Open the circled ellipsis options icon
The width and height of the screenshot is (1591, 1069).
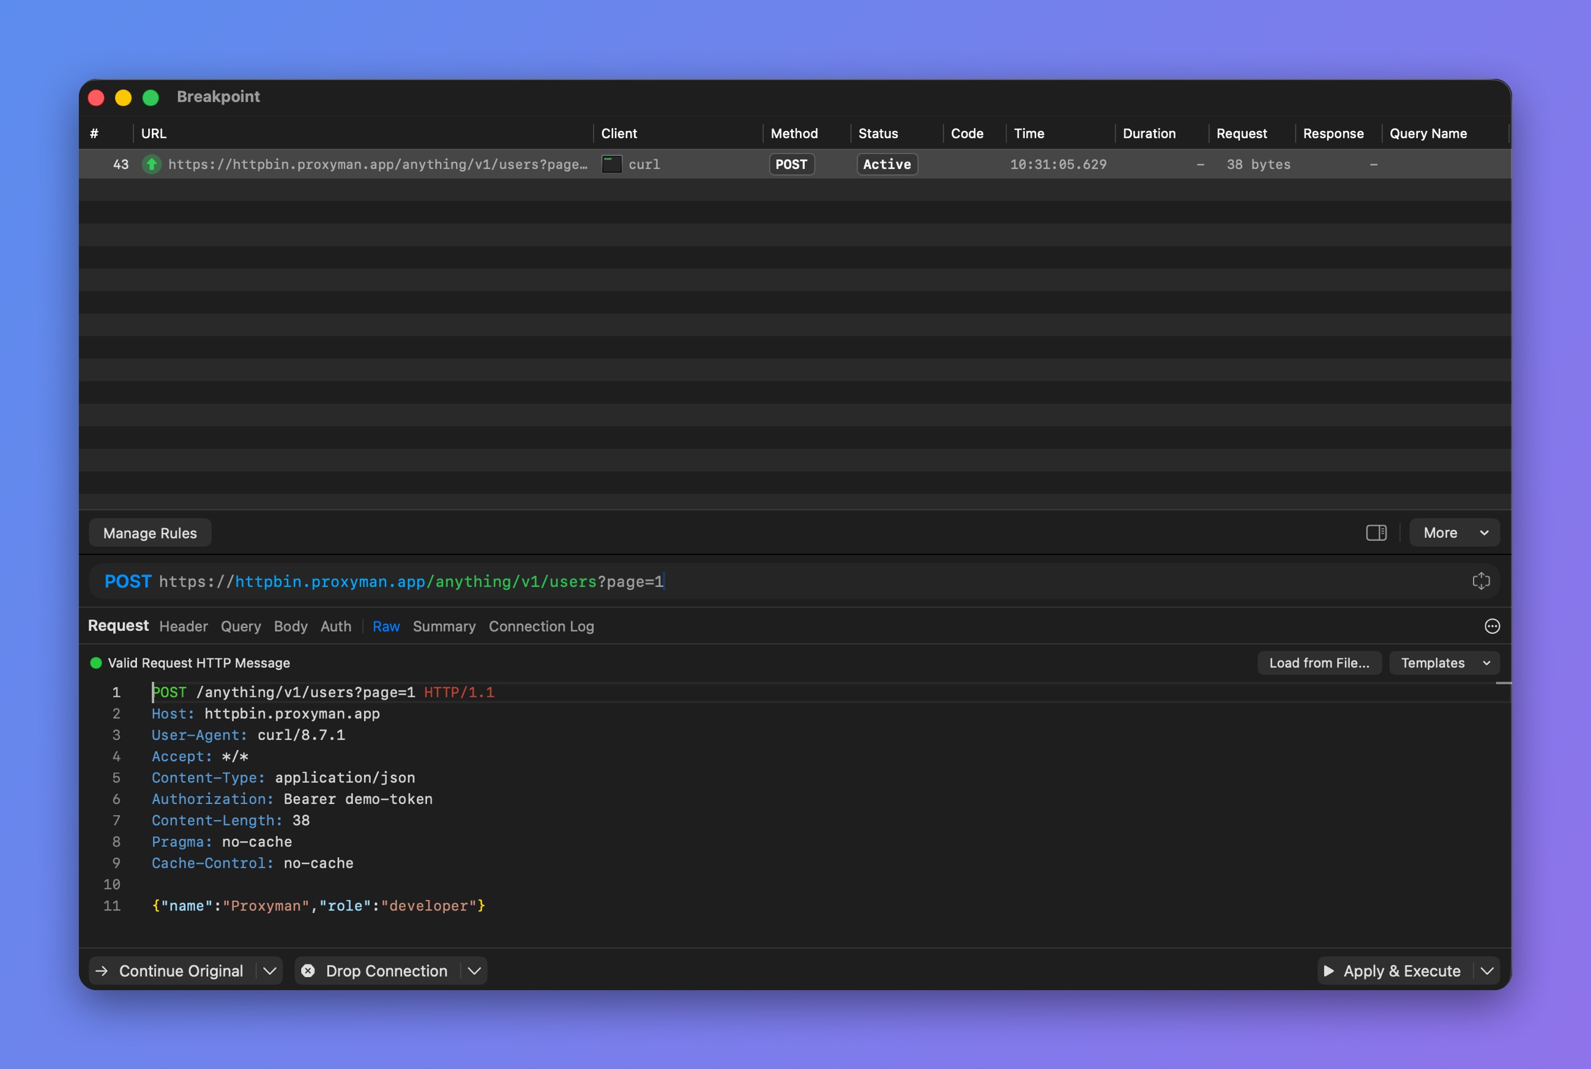coord(1491,627)
